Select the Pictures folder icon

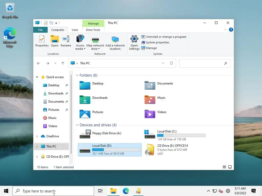click(85, 114)
